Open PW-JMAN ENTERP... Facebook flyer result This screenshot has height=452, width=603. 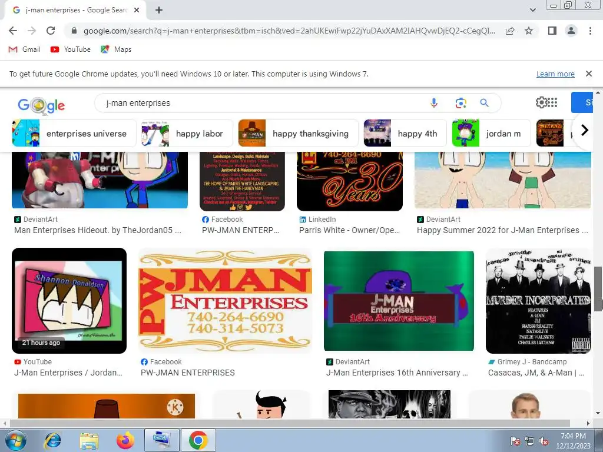[242, 181]
